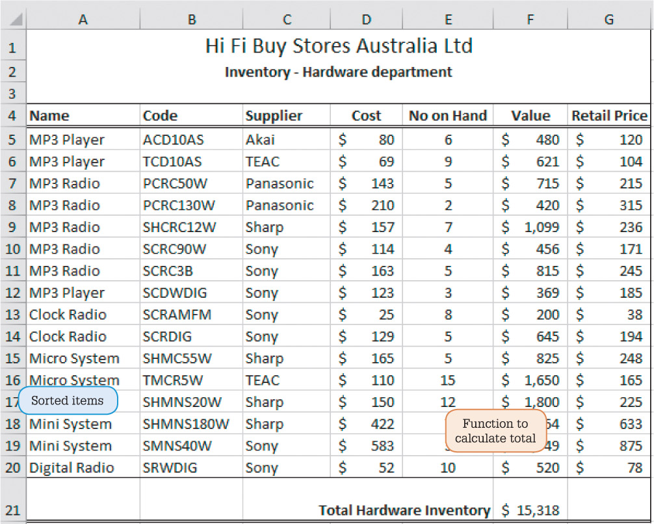Select the 'Code' header cell
Image resolution: width=654 pixels, height=524 pixels.
191,116
